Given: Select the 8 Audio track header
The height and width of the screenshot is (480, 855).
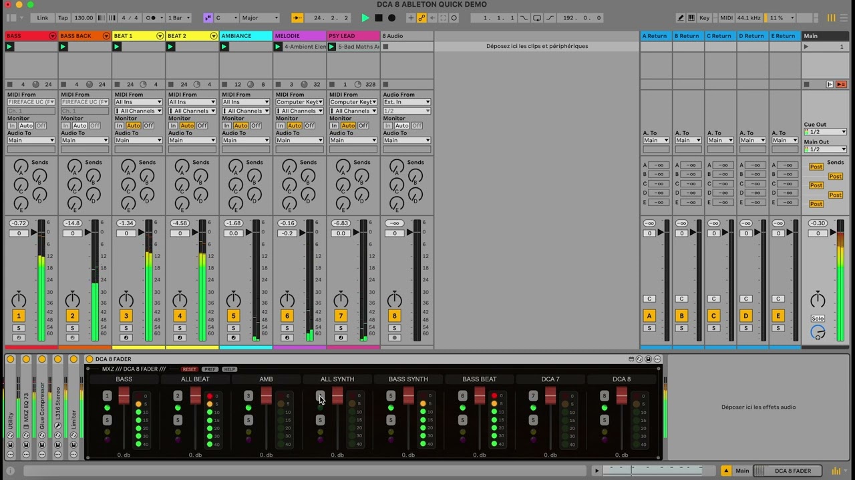Looking at the screenshot, I should [x=407, y=36].
